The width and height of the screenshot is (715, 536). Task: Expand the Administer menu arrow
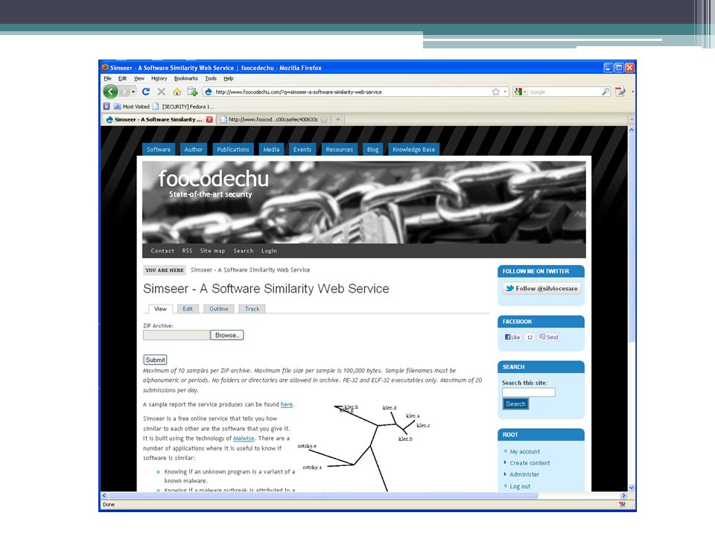point(505,474)
